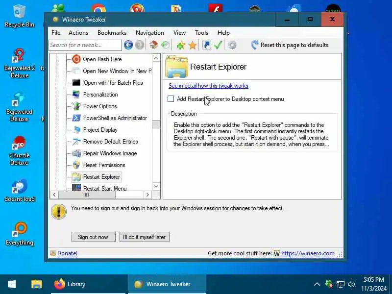The height and width of the screenshot is (294, 392).
Task: Switch to Firefox Library taskbar button
Action: click(x=88, y=284)
